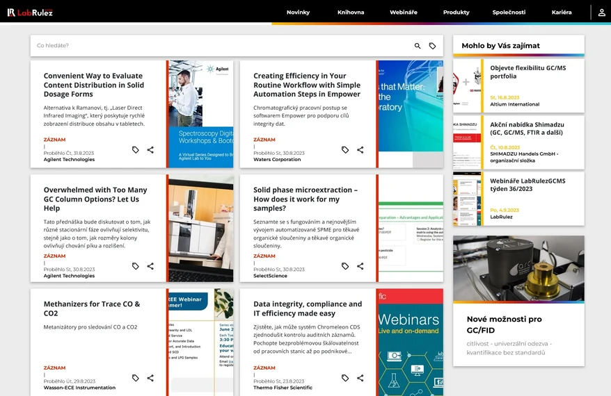Click tag icon on Solid phase microextraction card

pyautogui.click(x=345, y=266)
